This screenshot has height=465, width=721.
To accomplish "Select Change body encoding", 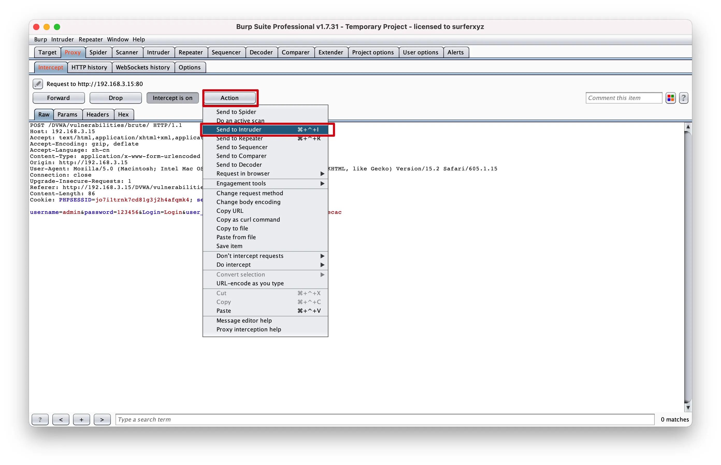I will point(265,202).
